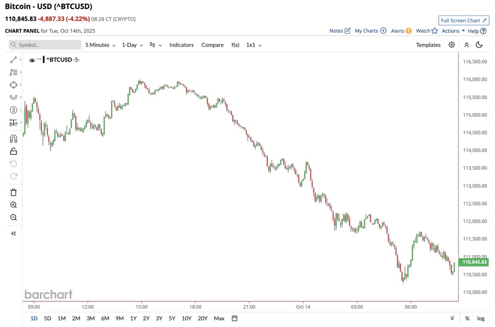Select the 5D range tab
This screenshot has width=495, height=327.
[x=47, y=318]
